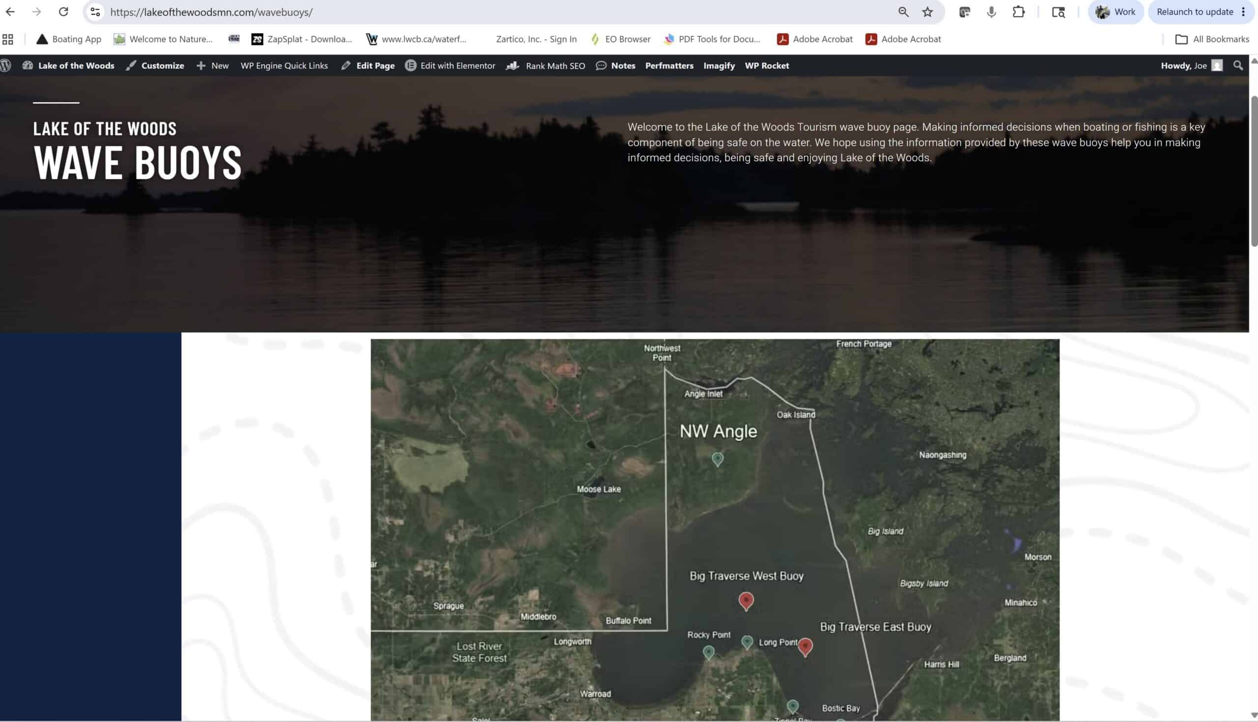Click the "Morson" map label
Image resolution: width=1258 pixels, height=722 pixels.
pyautogui.click(x=1038, y=557)
